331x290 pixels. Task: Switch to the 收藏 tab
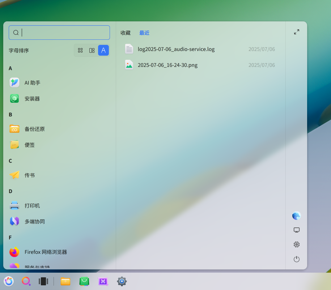pos(126,33)
